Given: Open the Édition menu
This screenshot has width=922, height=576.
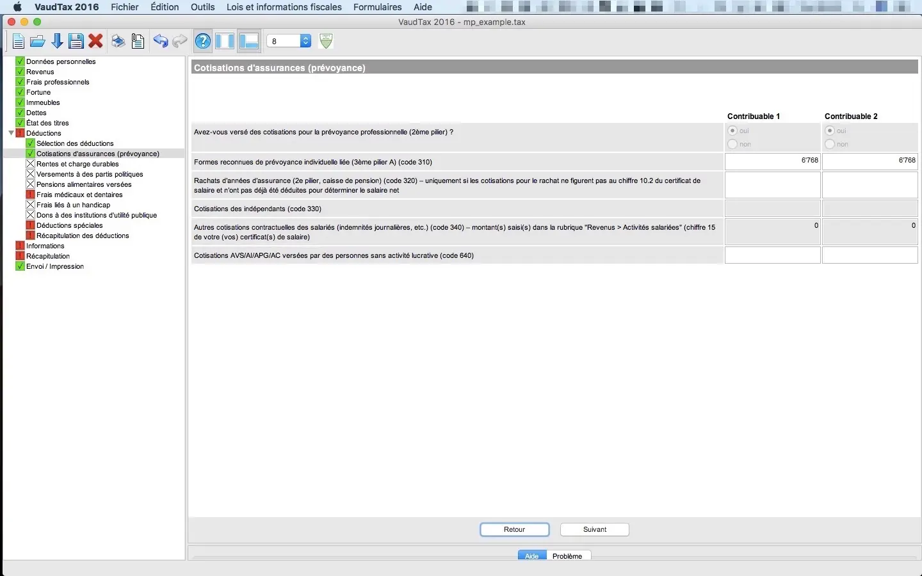Looking at the screenshot, I should point(165,7).
